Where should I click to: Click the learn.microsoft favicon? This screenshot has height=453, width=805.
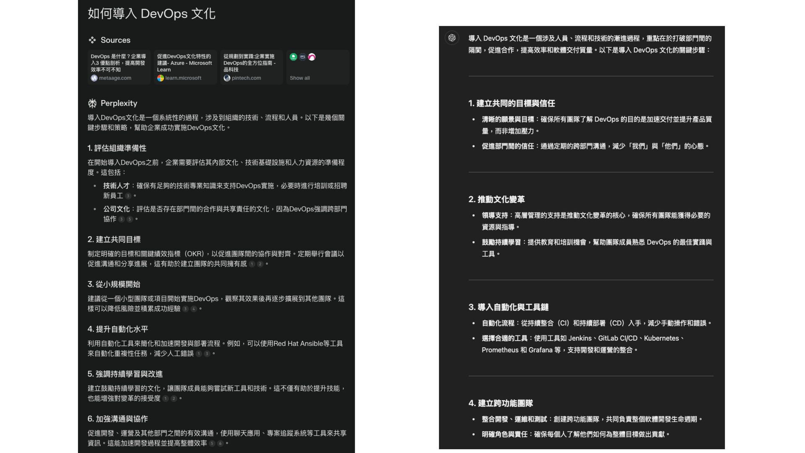161,78
